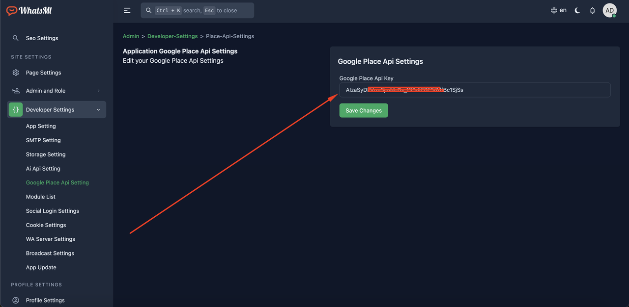Click the Developer Settings braces icon
Viewport: 629px width, 307px height.
coord(16,110)
